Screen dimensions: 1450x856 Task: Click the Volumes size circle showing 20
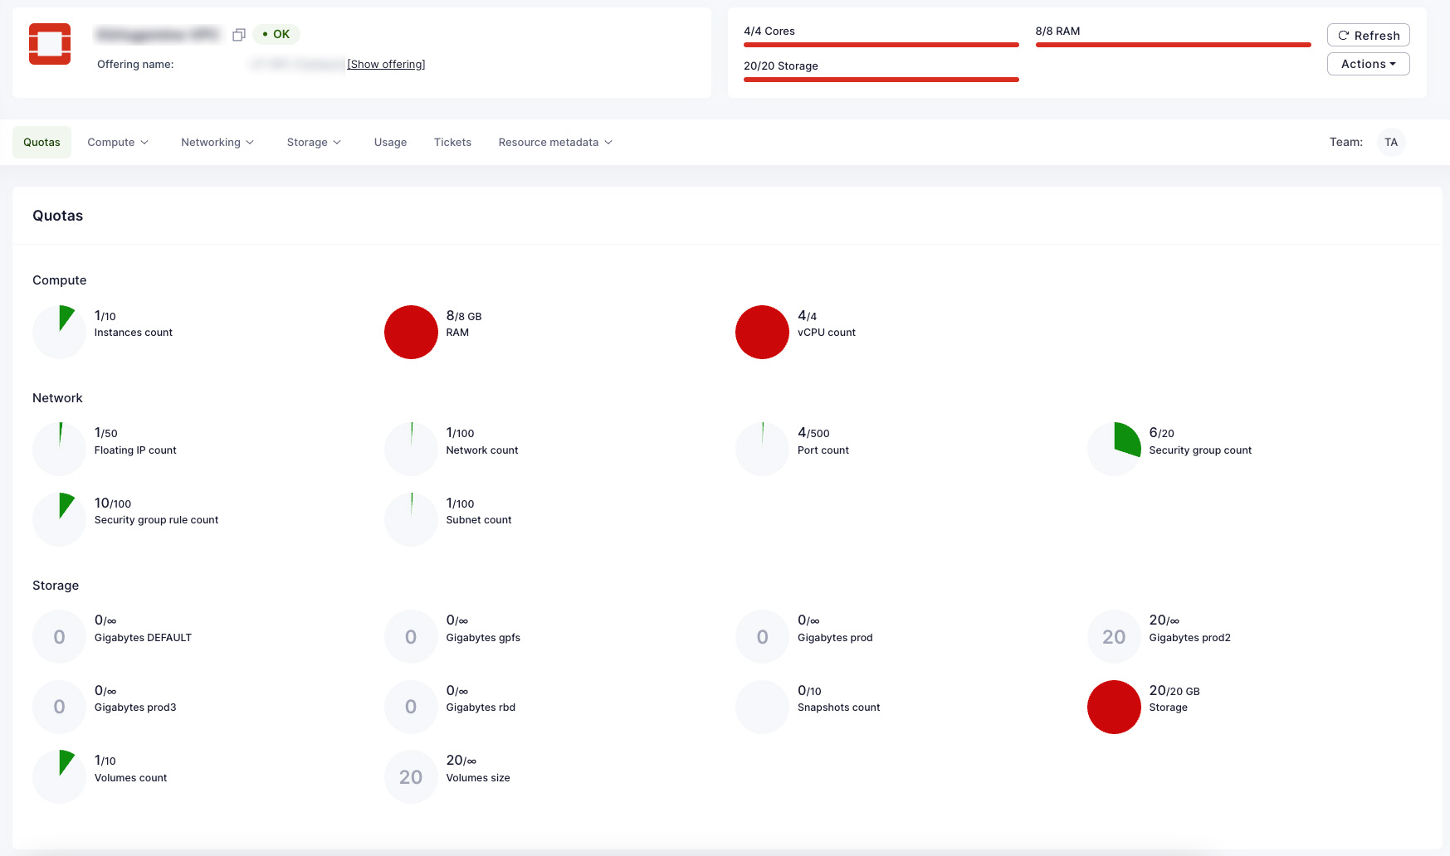[x=411, y=777]
